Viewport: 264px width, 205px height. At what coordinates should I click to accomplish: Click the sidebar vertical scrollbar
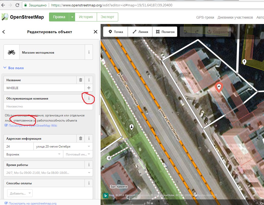[x=100, y=77]
